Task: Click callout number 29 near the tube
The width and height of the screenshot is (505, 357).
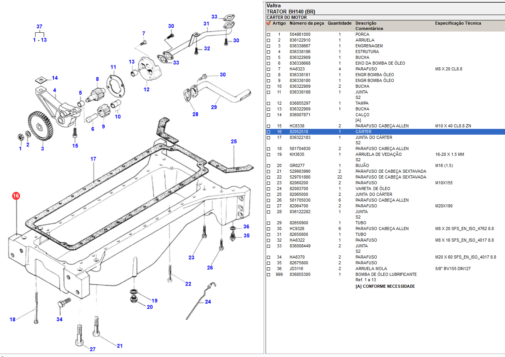Action: [x=214, y=107]
